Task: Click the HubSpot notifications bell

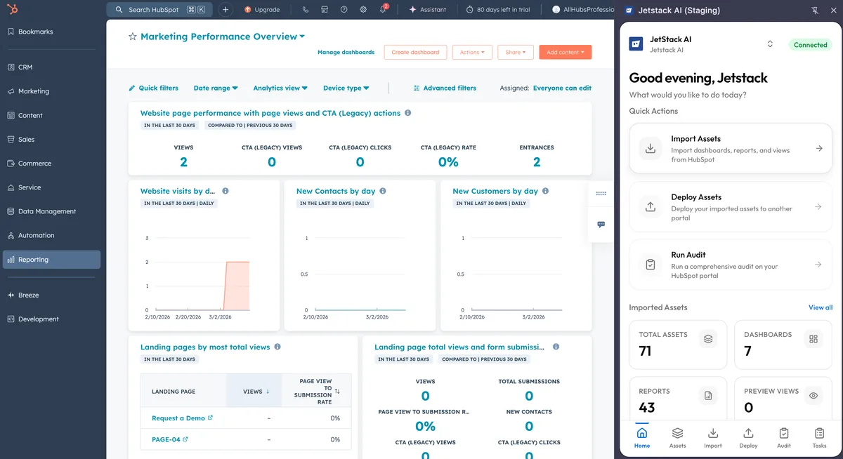Action: 383,10
